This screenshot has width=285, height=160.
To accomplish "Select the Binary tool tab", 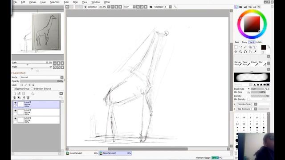I will tap(244, 42).
